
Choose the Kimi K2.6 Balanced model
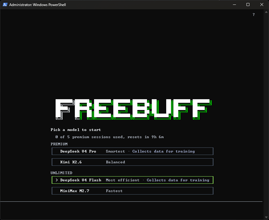(x=133, y=162)
